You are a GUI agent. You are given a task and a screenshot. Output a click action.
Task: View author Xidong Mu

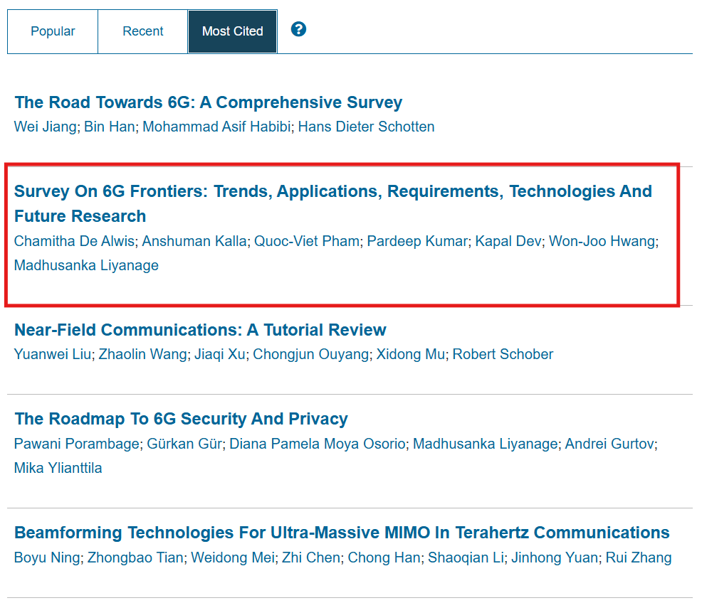pos(411,354)
